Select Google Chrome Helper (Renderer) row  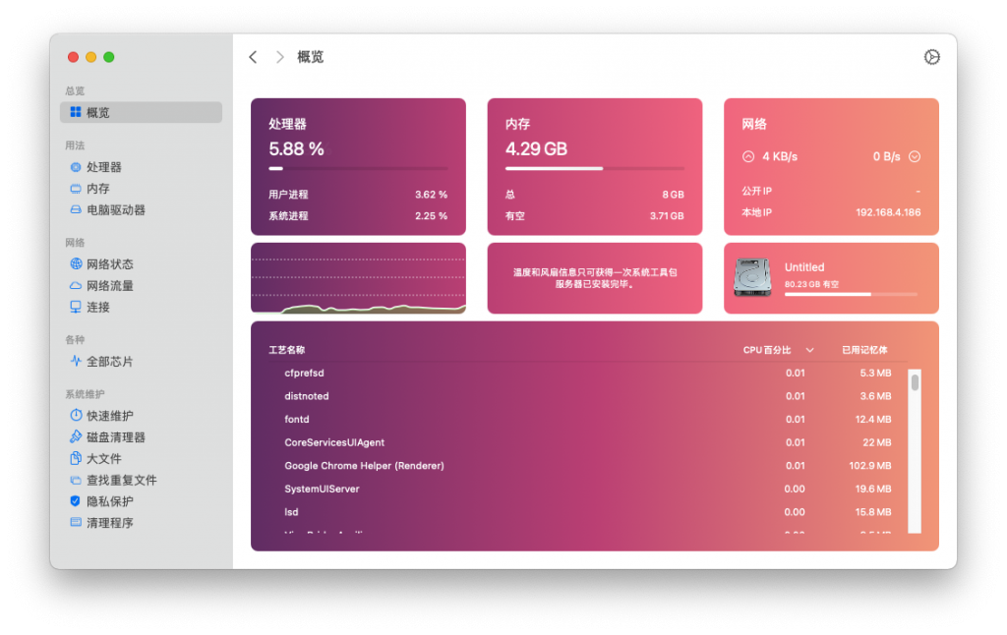point(588,466)
